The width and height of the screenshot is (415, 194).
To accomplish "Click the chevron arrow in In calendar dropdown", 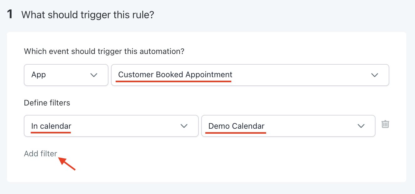I will point(184,126).
